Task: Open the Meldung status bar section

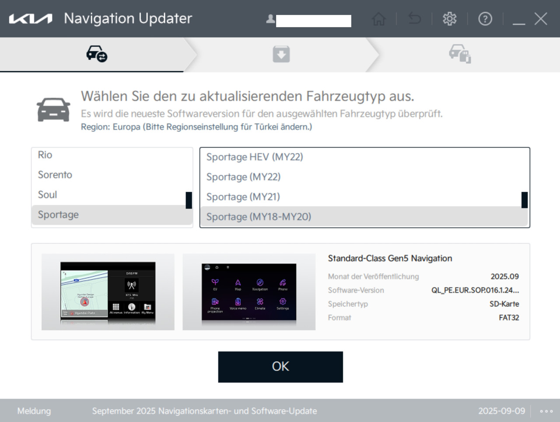Action: [x=34, y=411]
